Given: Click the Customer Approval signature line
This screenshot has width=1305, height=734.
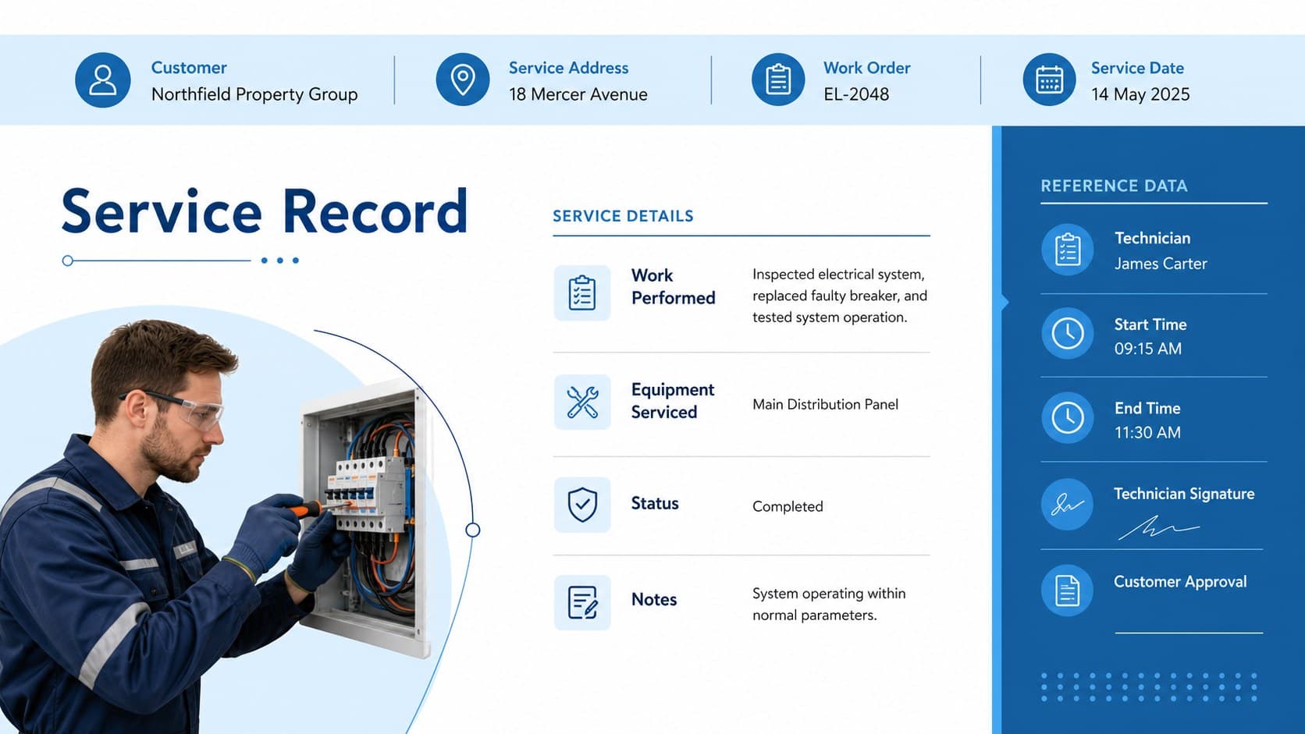Looking at the screenshot, I should point(1189,633).
